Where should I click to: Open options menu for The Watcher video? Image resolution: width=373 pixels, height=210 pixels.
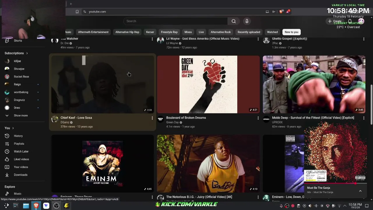click(x=152, y=39)
